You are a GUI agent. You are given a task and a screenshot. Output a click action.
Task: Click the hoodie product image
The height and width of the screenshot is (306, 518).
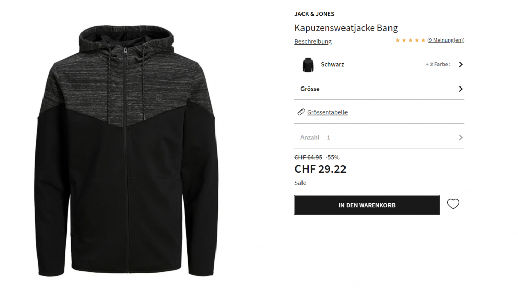tap(126, 151)
